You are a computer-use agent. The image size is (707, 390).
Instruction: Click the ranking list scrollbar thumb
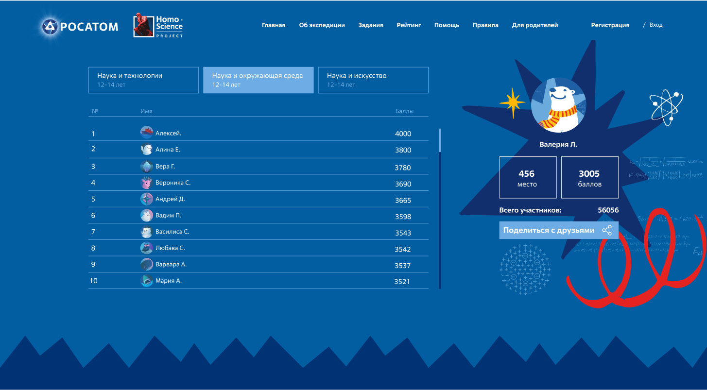tap(440, 140)
